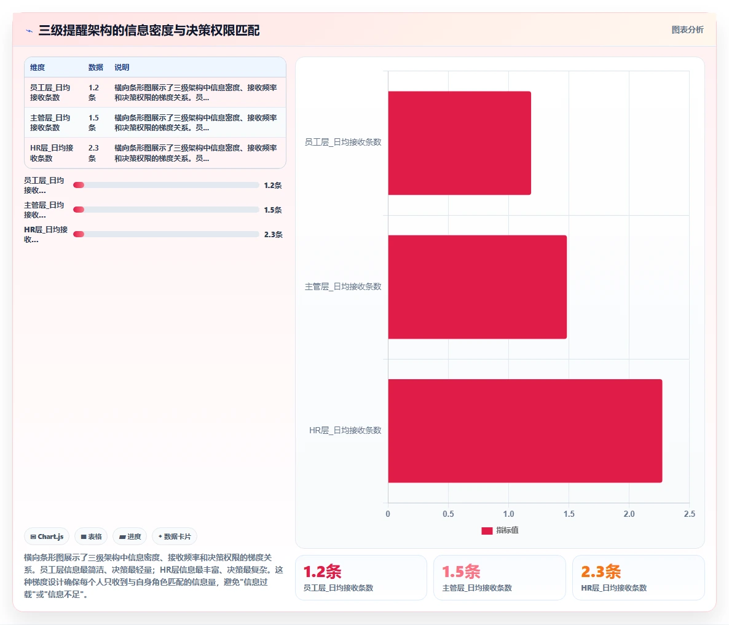Click the 2.3条 value in the table
Image resolution: width=729 pixels, height=625 pixels.
tap(93, 153)
